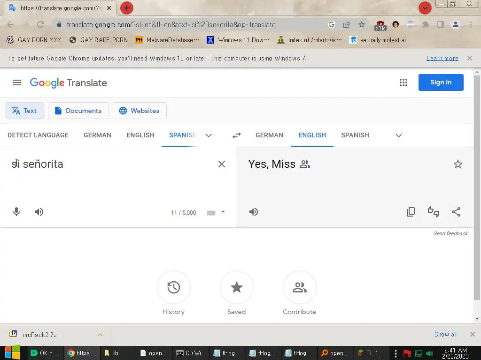Go back in the browser
481x360 pixels.
pos(10,24)
